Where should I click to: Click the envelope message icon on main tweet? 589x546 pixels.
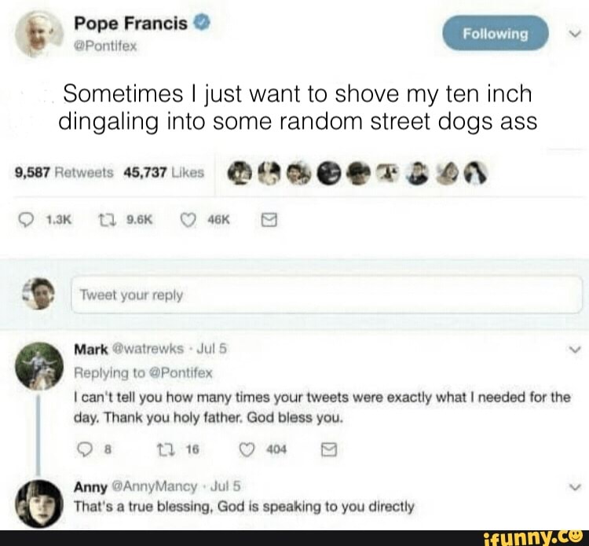tap(269, 220)
